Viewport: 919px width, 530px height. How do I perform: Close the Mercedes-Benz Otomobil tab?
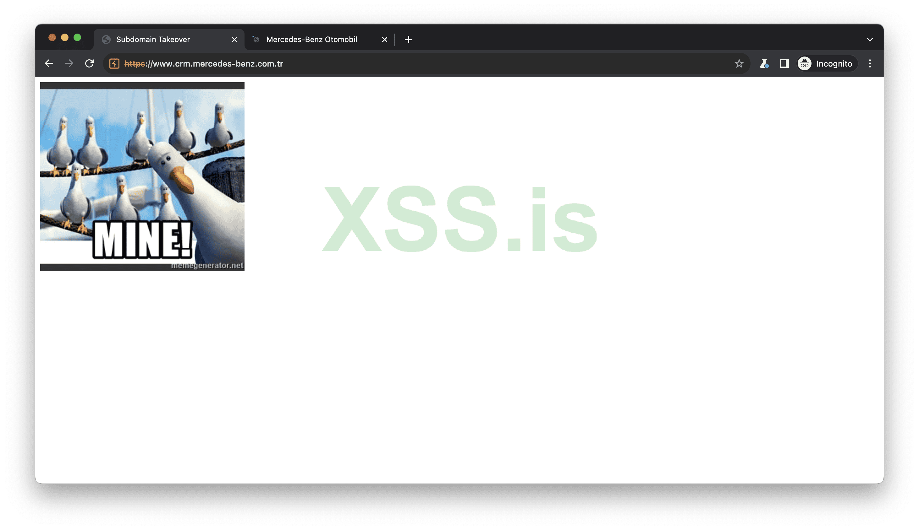pos(384,40)
